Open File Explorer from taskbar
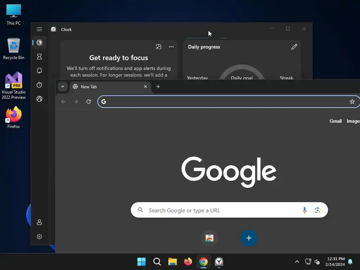The width and height of the screenshot is (360, 270). click(172, 262)
